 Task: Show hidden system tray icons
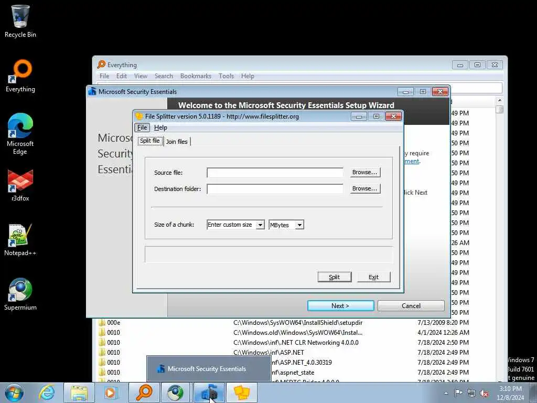tap(446, 393)
